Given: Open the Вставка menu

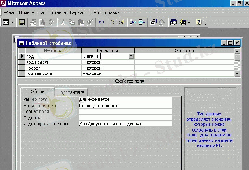Looking at the screenshot, I should click(x=58, y=13).
